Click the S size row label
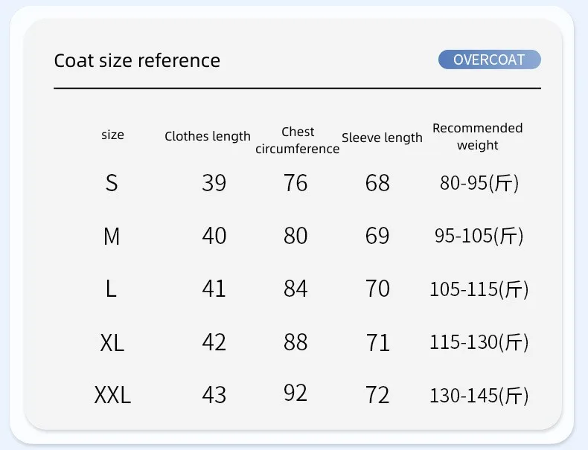The height and width of the screenshot is (450, 588). tap(112, 183)
